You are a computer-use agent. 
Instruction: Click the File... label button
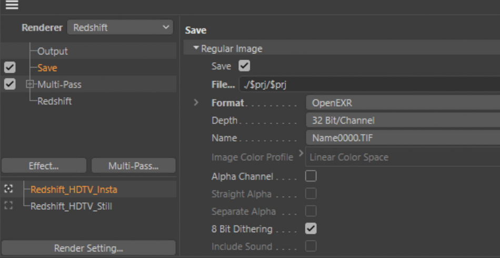223,85
